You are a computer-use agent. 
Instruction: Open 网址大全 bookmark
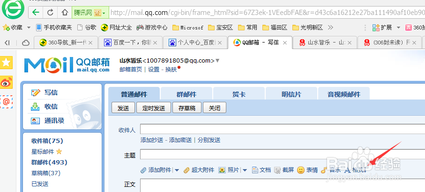point(116,27)
